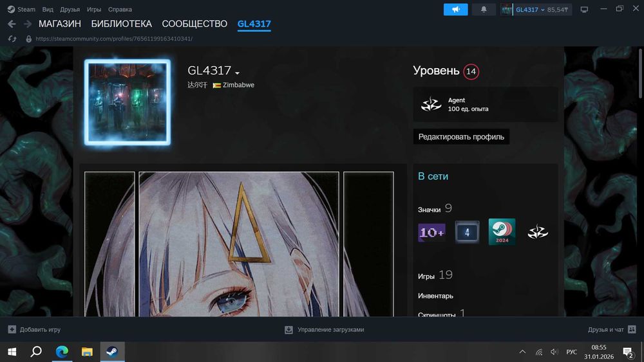Click the Steam 2024 badge
The width and height of the screenshot is (644, 362).
(x=502, y=231)
